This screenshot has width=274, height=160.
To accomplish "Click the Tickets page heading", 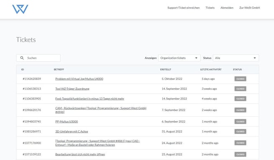I will tap(26, 40).
